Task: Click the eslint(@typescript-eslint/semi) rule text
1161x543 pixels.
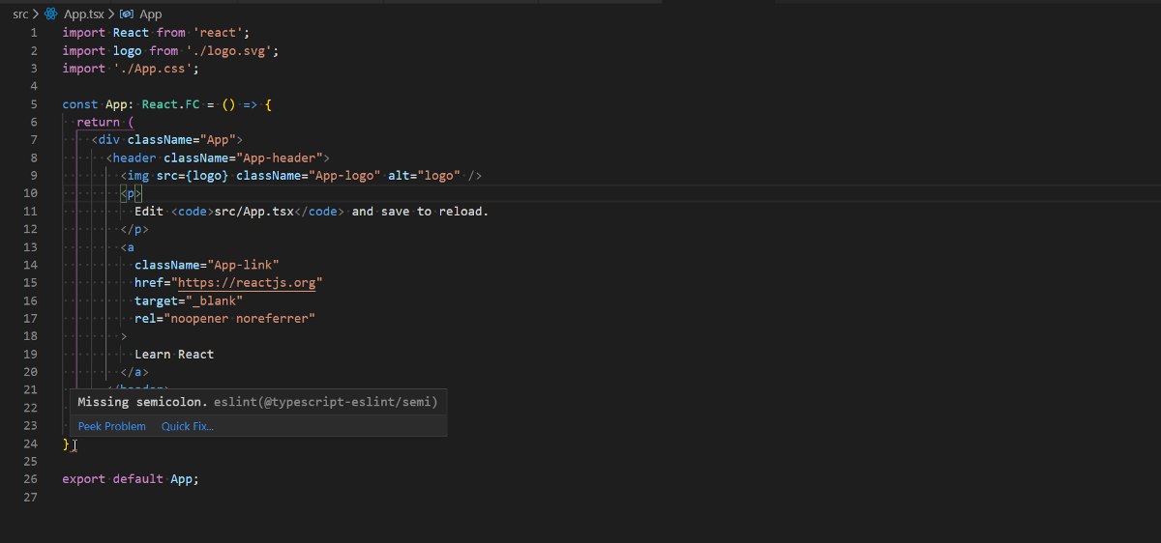Action: click(326, 401)
